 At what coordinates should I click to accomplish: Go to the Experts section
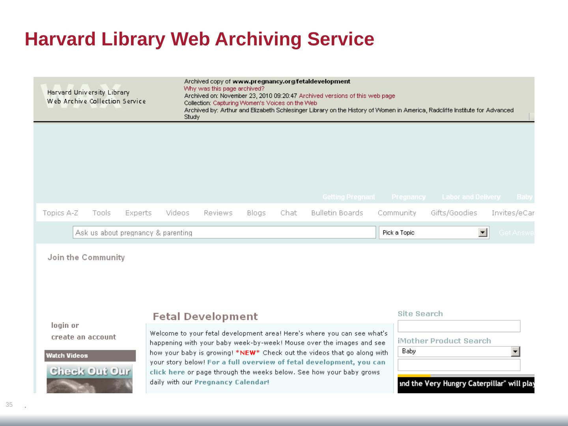click(x=138, y=213)
